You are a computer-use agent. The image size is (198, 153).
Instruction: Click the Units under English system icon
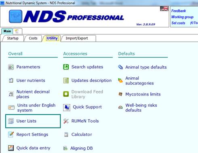[x=11, y=107]
